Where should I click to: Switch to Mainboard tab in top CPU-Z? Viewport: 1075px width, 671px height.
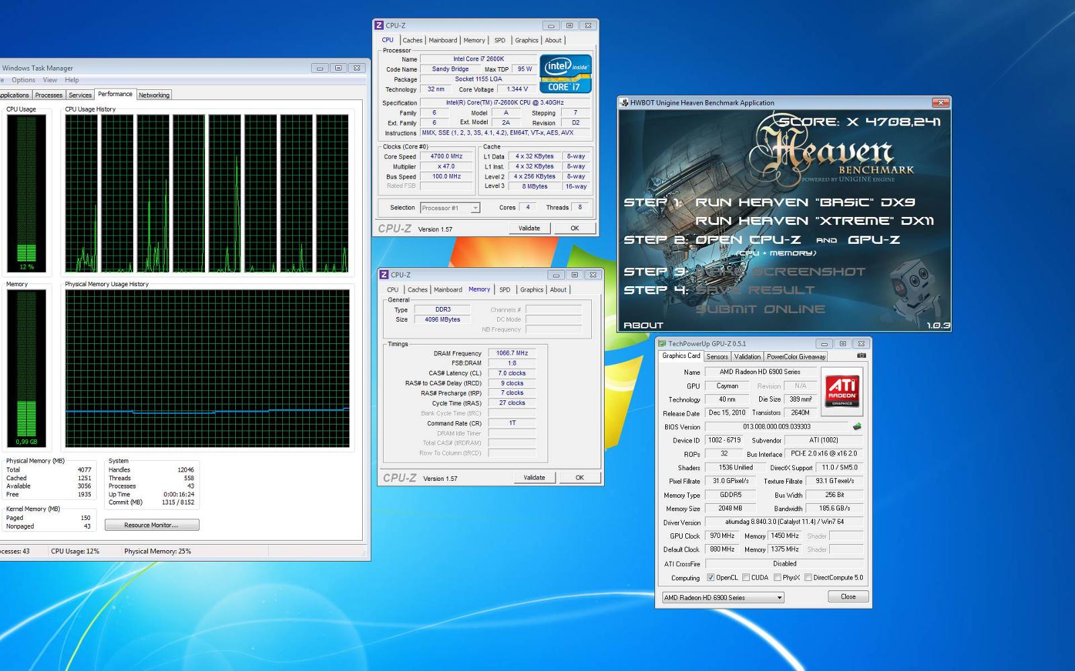click(443, 40)
